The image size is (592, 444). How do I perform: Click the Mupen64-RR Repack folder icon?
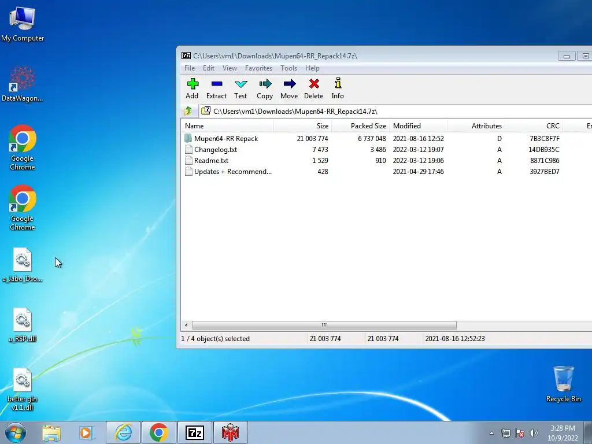click(x=188, y=138)
